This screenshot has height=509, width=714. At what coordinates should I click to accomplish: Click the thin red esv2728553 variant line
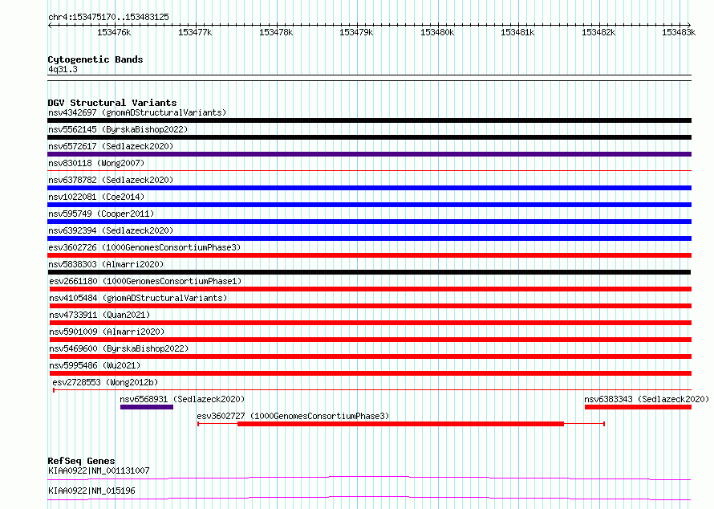372,390
